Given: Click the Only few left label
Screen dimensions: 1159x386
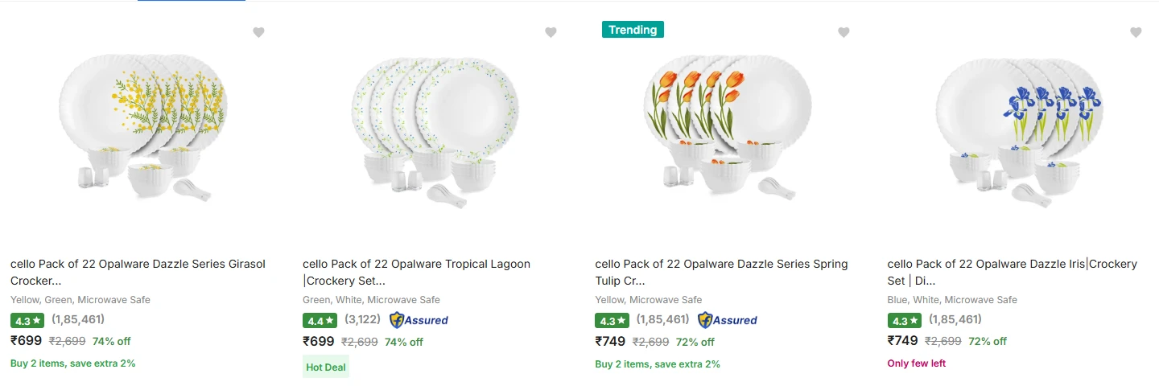Looking at the screenshot, I should tap(917, 363).
